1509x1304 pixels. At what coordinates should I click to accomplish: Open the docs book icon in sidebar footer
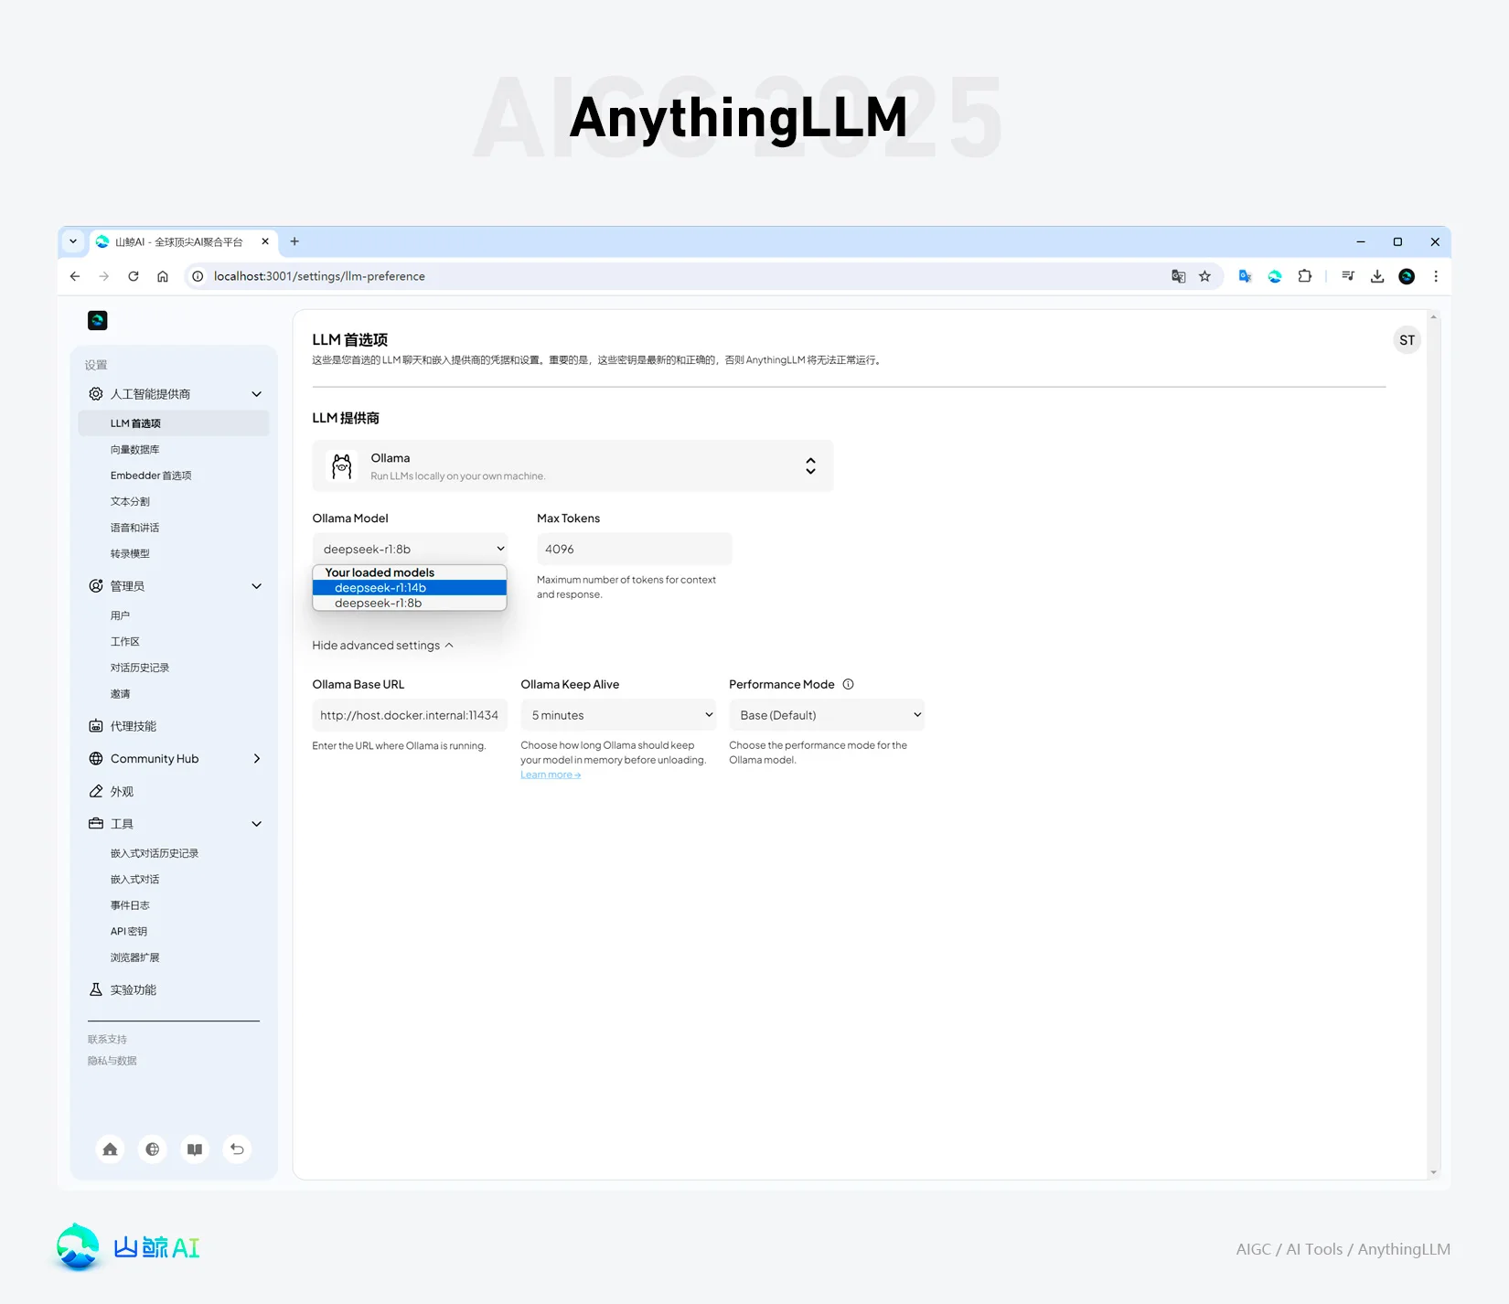(x=195, y=1149)
